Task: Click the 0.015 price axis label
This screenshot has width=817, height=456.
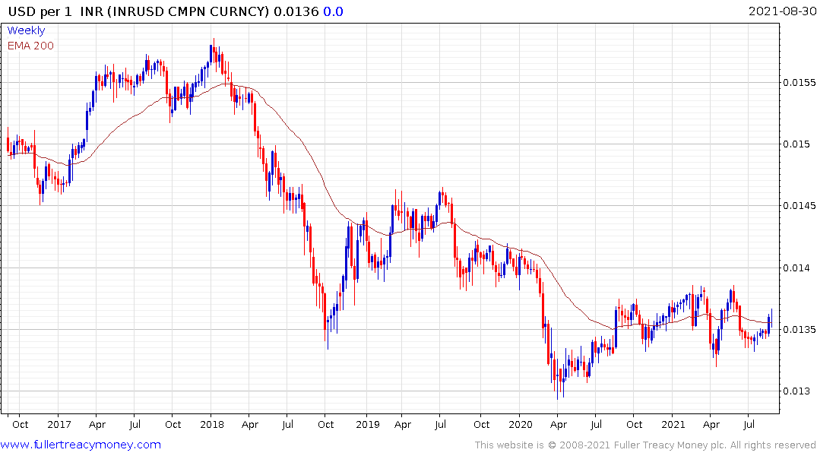Action: click(x=796, y=144)
